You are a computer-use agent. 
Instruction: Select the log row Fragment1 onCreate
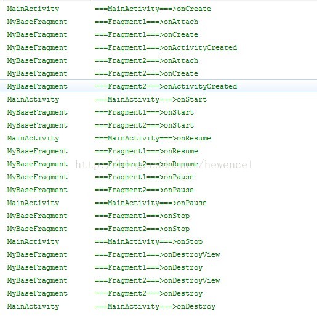point(158,34)
